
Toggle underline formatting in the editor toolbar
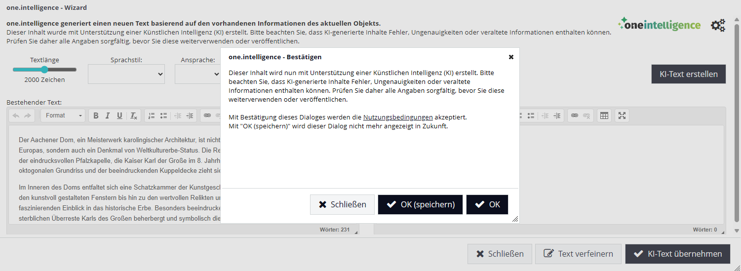pos(119,116)
